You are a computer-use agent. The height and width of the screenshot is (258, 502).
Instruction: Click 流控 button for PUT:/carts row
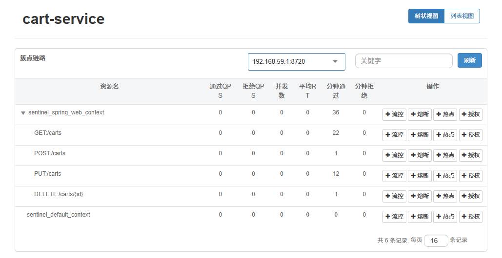point(394,176)
